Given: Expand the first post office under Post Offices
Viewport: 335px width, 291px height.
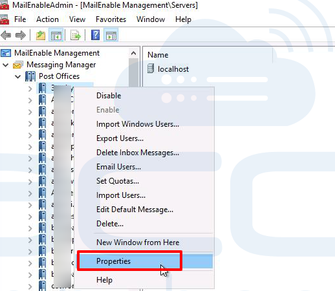Looking at the screenshot, I should [x=30, y=89].
